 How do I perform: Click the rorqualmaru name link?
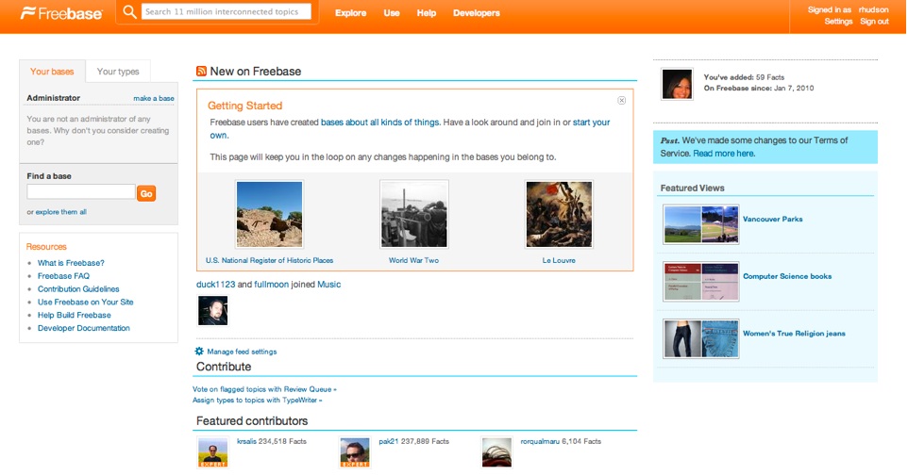pyautogui.click(x=540, y=441)
